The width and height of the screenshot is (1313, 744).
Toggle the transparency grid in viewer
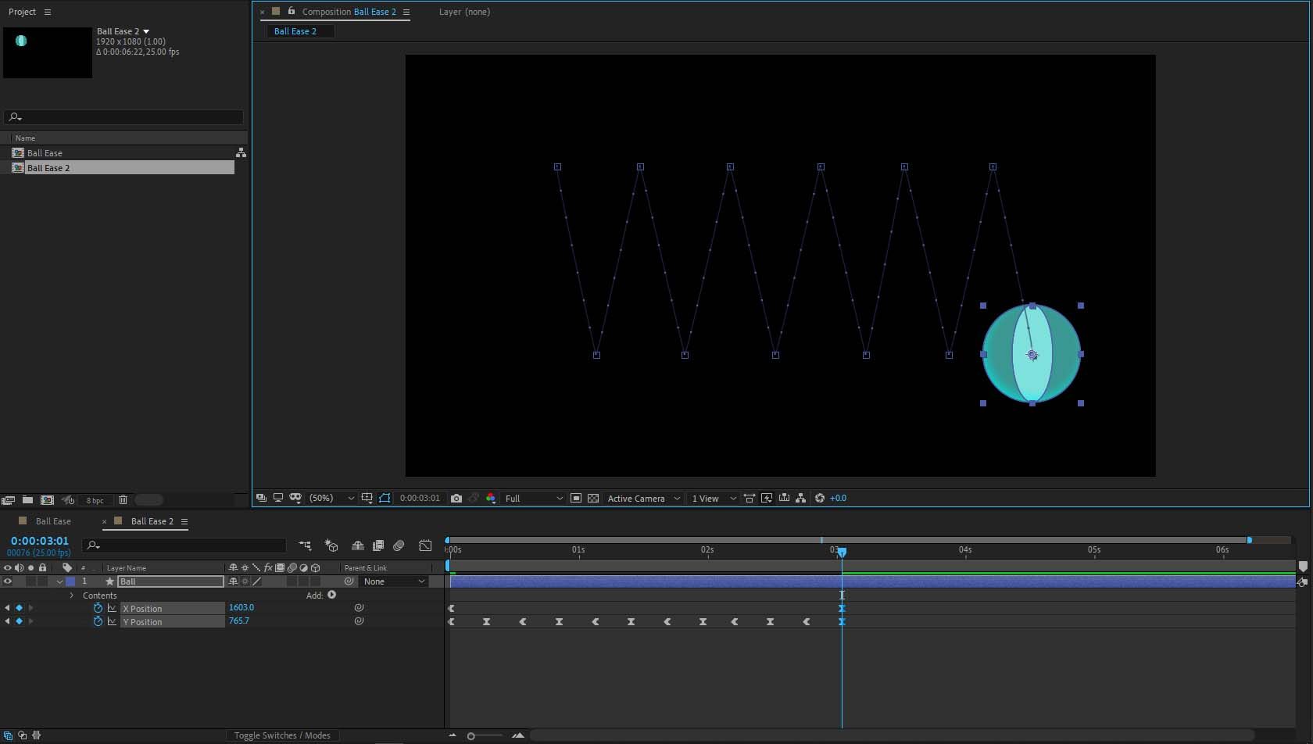[x=593, y=498]
